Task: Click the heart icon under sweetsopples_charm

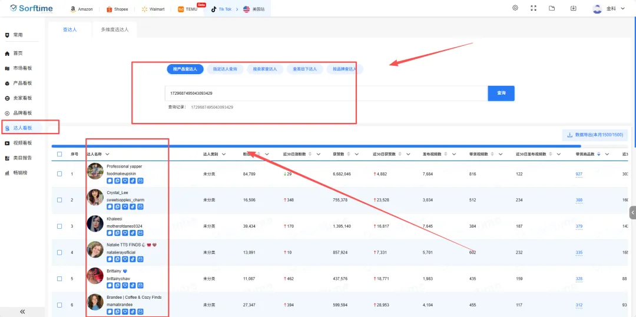Action: pyautogui.click(x=125, y=207)
